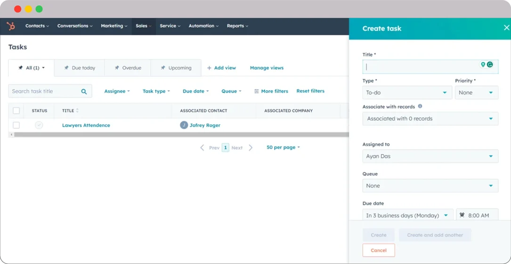Mark Lawyers Attendence task complete status circle
This screenshot has height=264, width=511.
(x=39, y=125)
